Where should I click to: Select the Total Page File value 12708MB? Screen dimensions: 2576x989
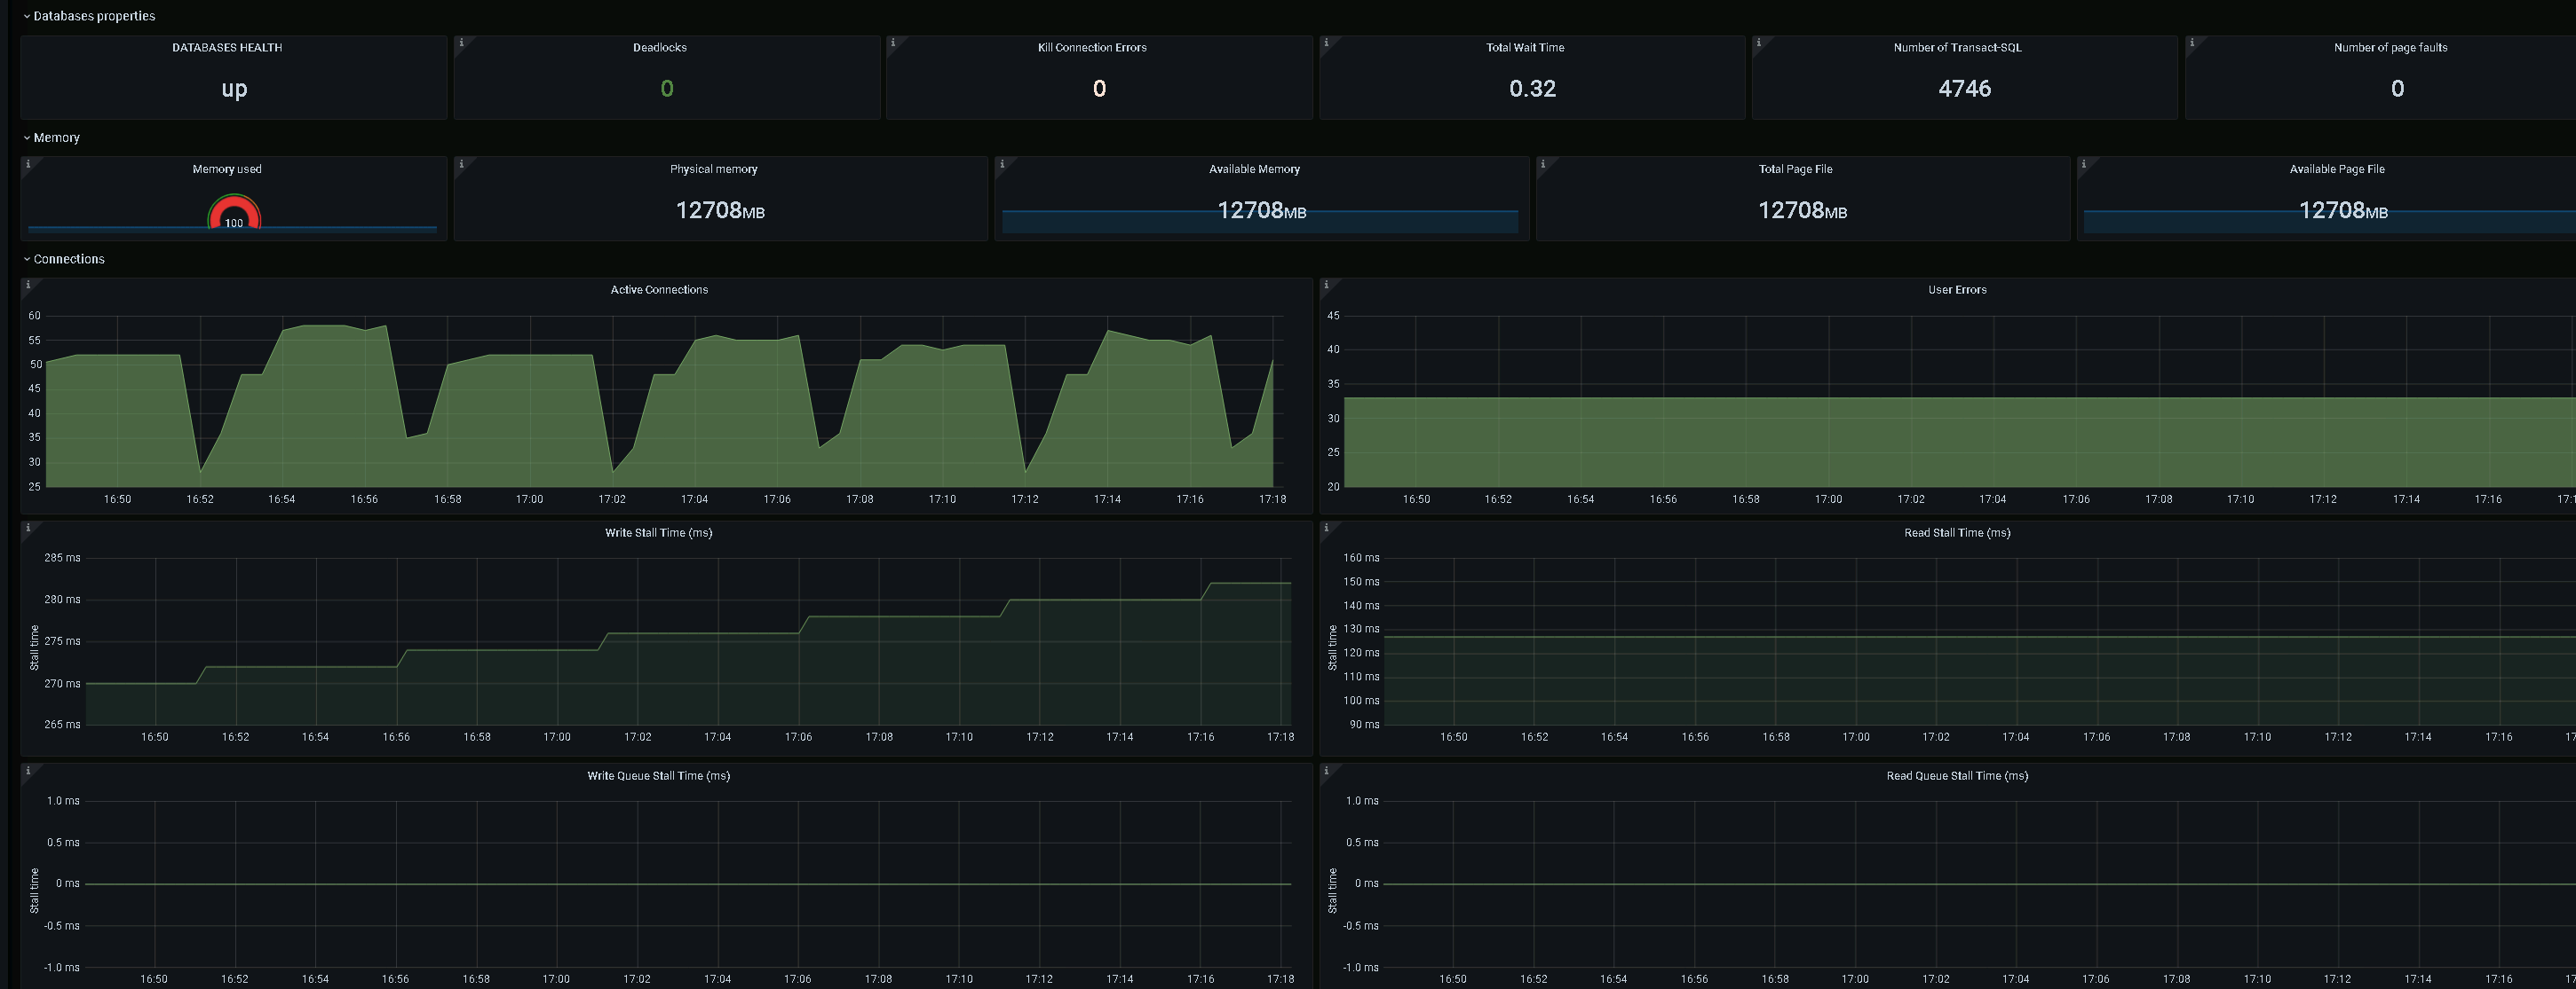(1802, 210)
